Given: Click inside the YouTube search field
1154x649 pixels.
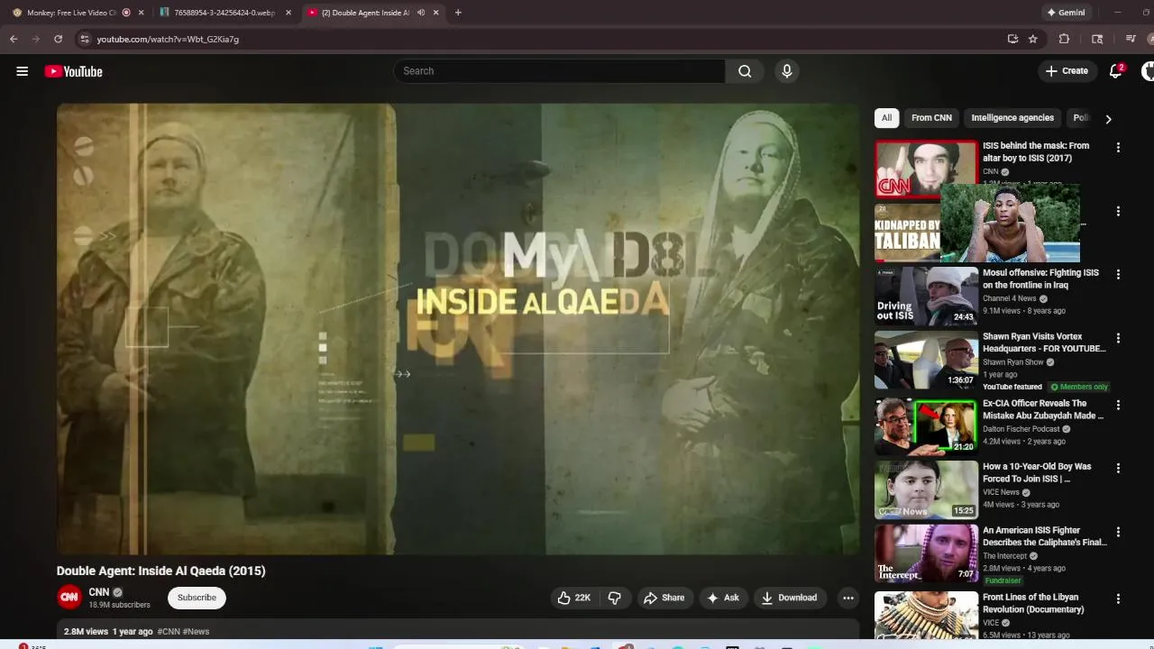Looking at the screenshot, I should point(559,71).
